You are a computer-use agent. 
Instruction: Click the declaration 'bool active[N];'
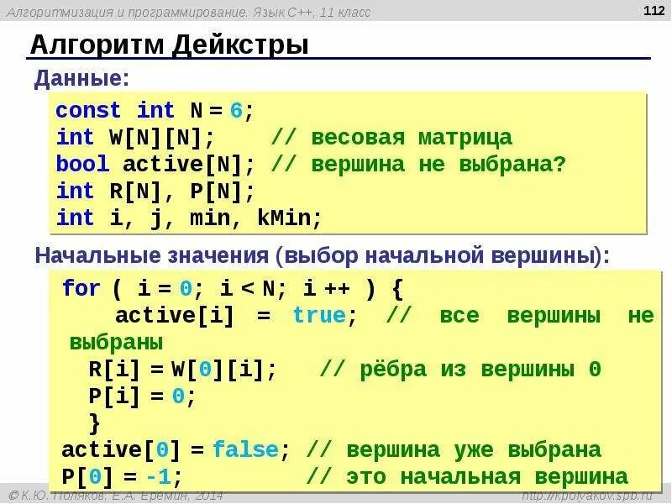tap(155, 165)
